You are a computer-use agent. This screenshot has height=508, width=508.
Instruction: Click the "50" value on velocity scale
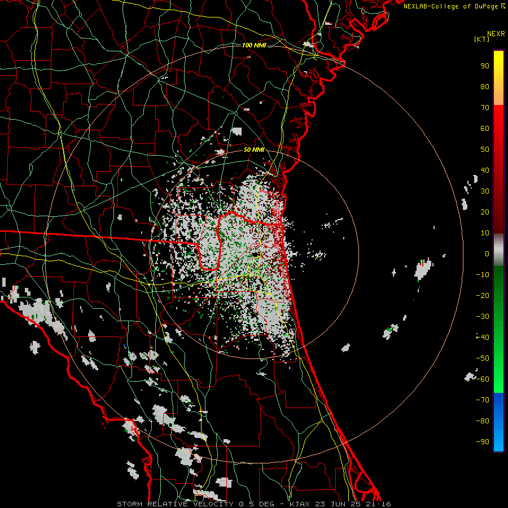coord(485,150)
